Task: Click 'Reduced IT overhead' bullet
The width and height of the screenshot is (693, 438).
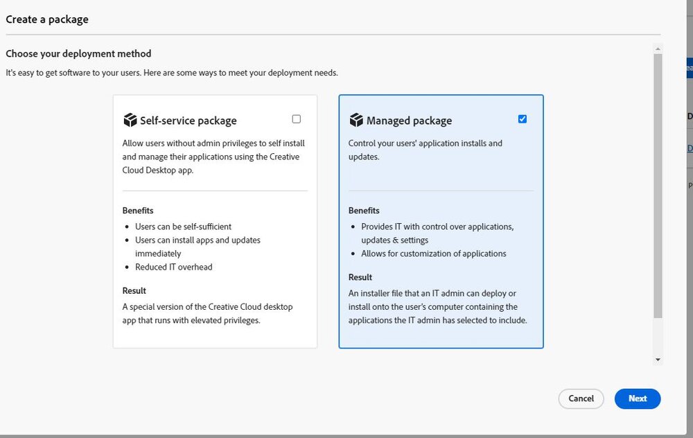Action: [174, 267]
